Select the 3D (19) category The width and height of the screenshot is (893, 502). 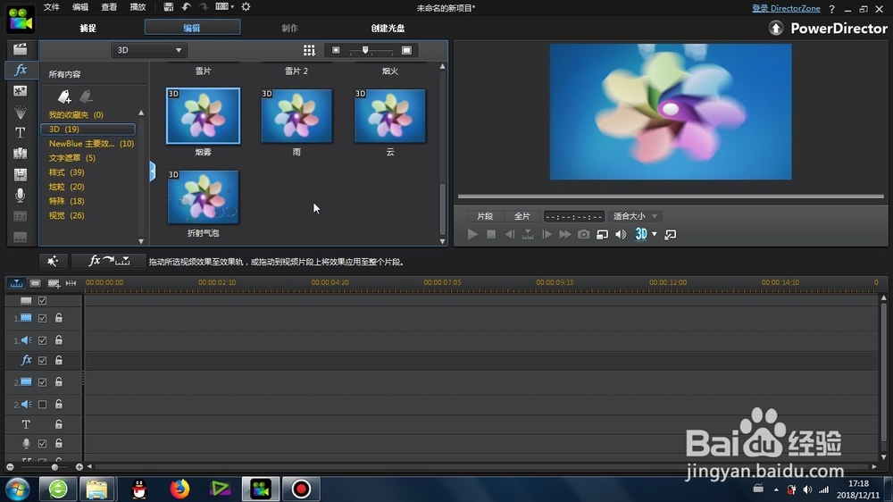[x=88, y=130]
